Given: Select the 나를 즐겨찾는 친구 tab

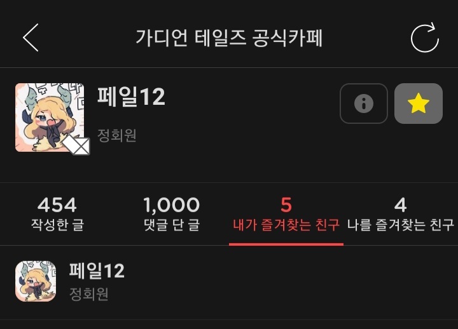Looking at the screenshot, I should [x=401, y=214].
